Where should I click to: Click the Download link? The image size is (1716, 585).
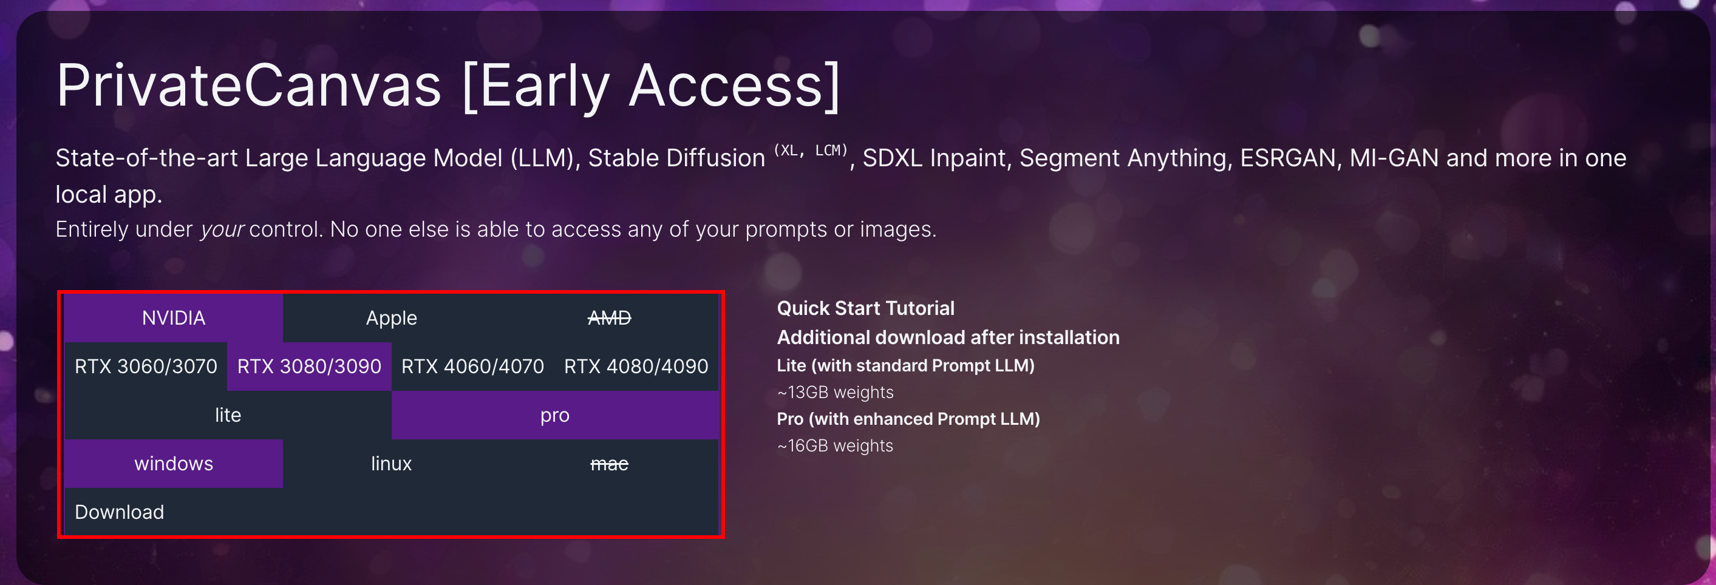click(119, 512)
